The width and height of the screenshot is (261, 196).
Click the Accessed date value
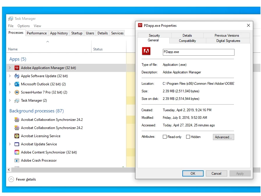click(x=189, y=125)
